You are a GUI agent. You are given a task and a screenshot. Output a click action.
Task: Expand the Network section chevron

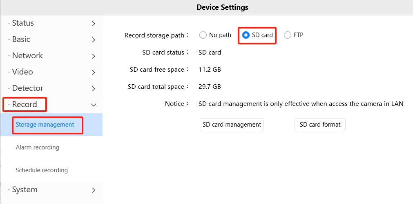94,56
